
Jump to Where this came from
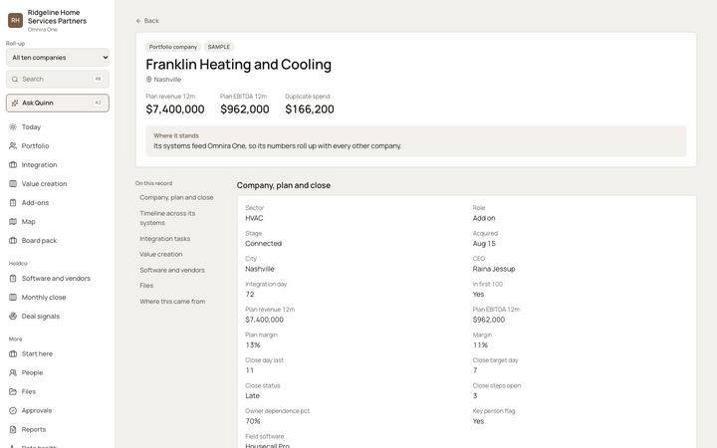click(x=172, y=302)
